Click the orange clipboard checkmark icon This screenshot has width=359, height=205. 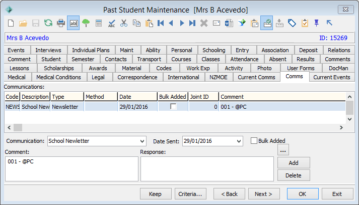305,23
